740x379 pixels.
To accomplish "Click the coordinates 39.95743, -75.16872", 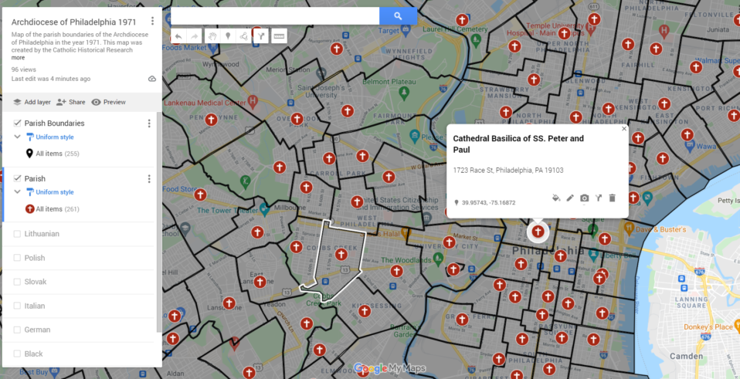I will [488, 203].
